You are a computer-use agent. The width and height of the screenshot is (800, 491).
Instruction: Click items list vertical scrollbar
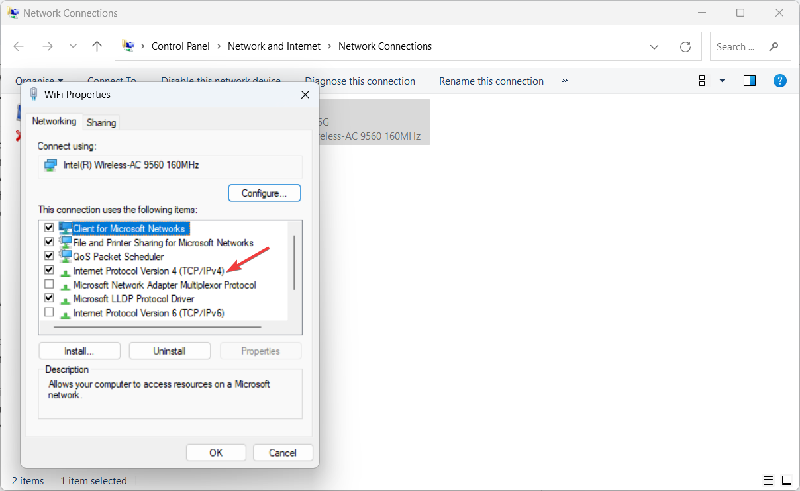pyautogui.click(x=295, y=263)
